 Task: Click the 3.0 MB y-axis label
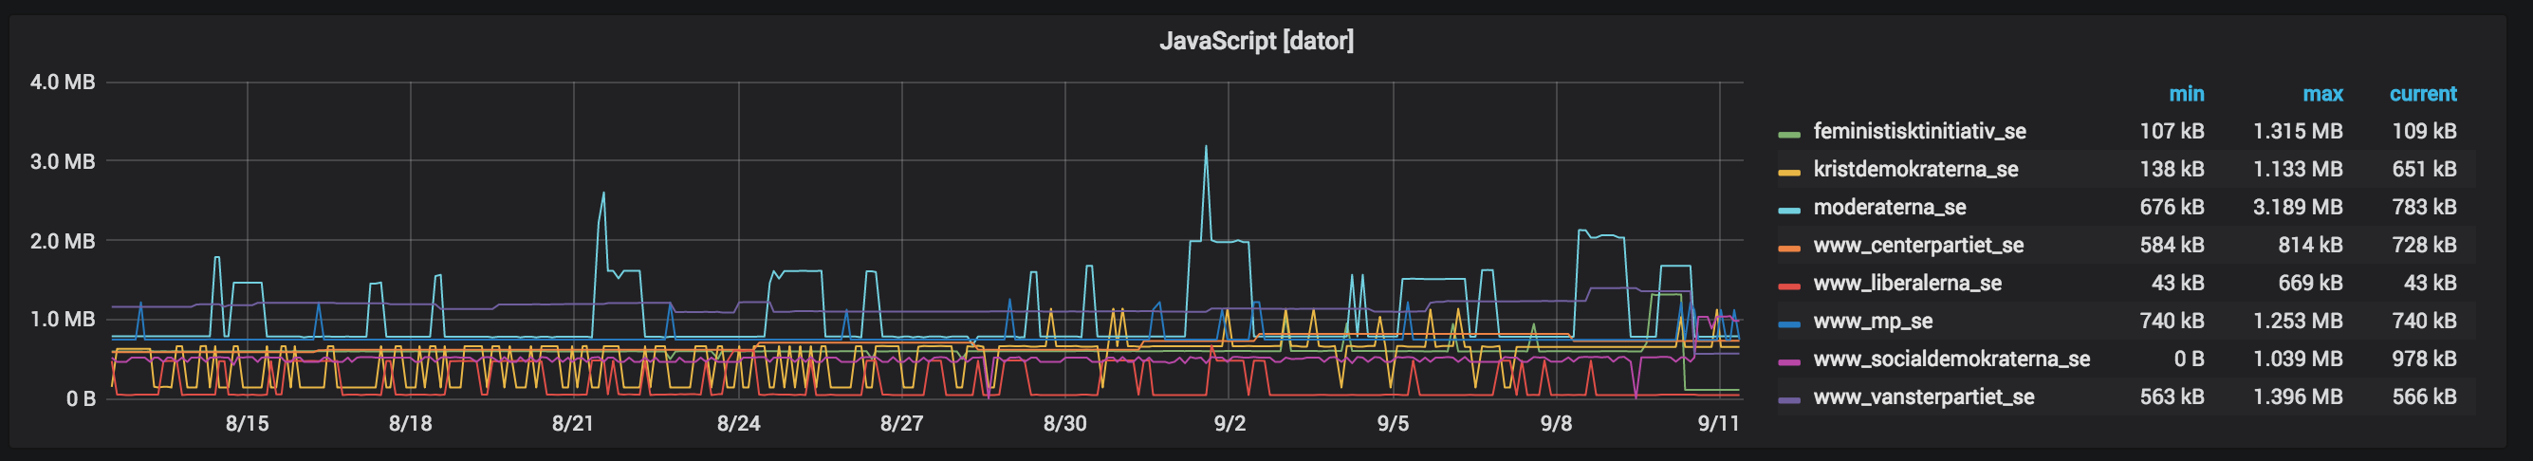pyautogui.click(x=63, y=162)
